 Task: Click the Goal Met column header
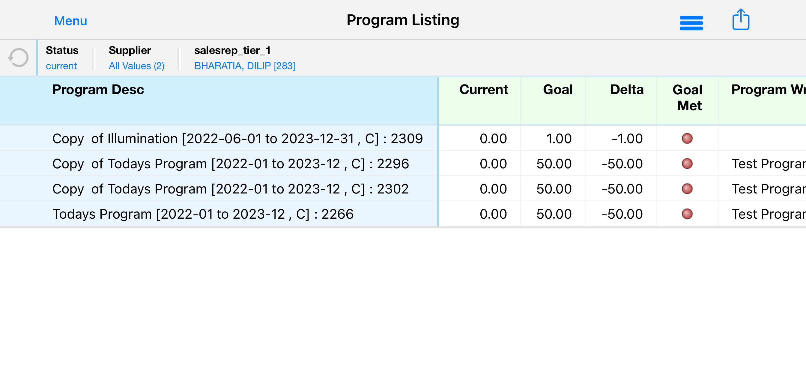tap(688, 98)
